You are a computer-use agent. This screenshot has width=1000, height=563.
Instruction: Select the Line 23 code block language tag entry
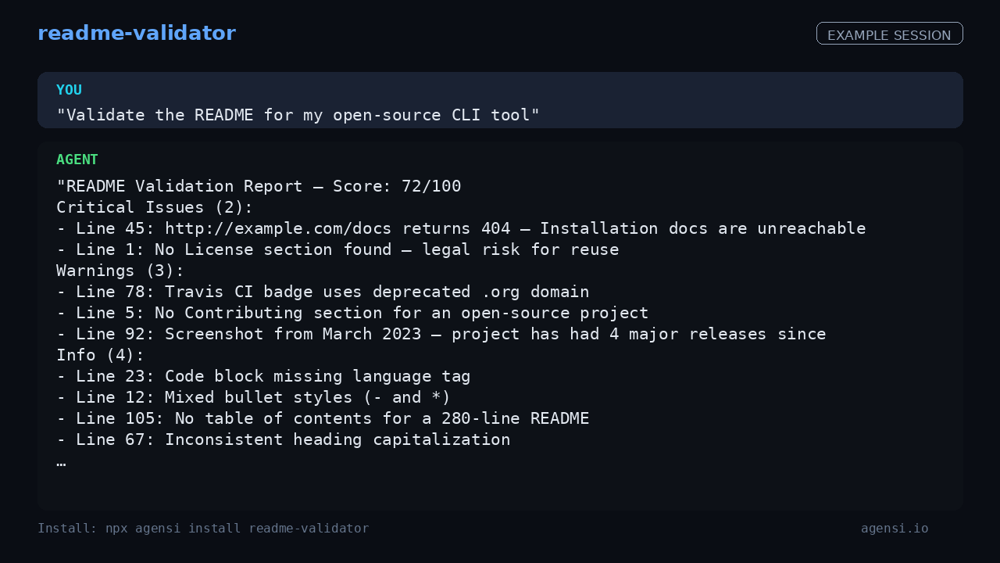(x=263, y=376)
